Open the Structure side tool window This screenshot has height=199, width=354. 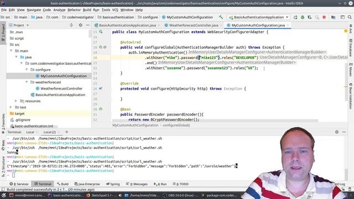(x=3, y=166)
